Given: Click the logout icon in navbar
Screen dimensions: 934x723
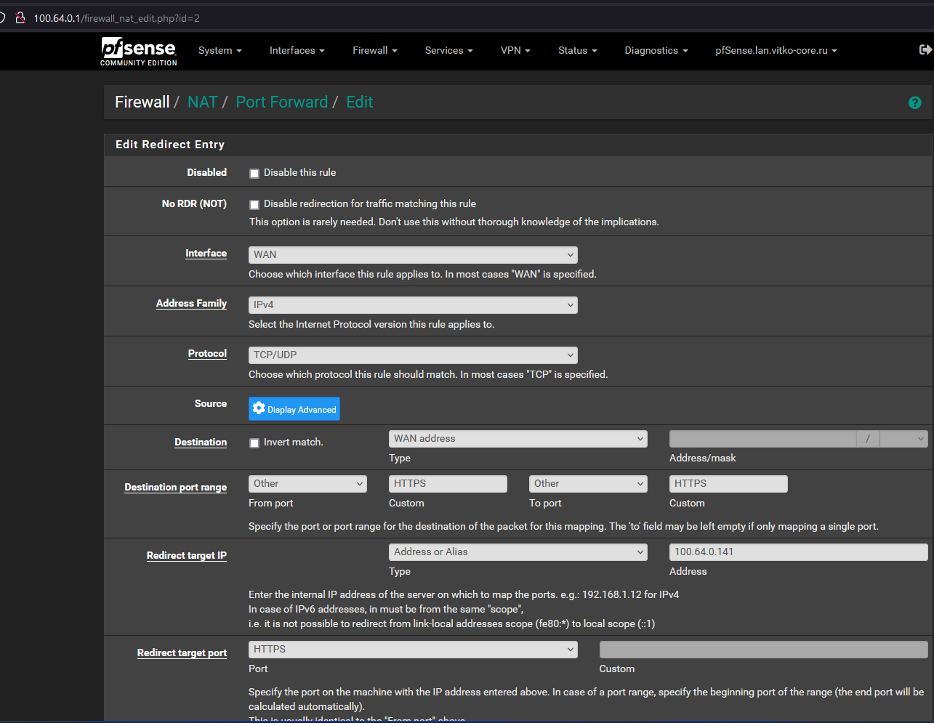Looking at the screenshot, I should click(x=925, y=50).
